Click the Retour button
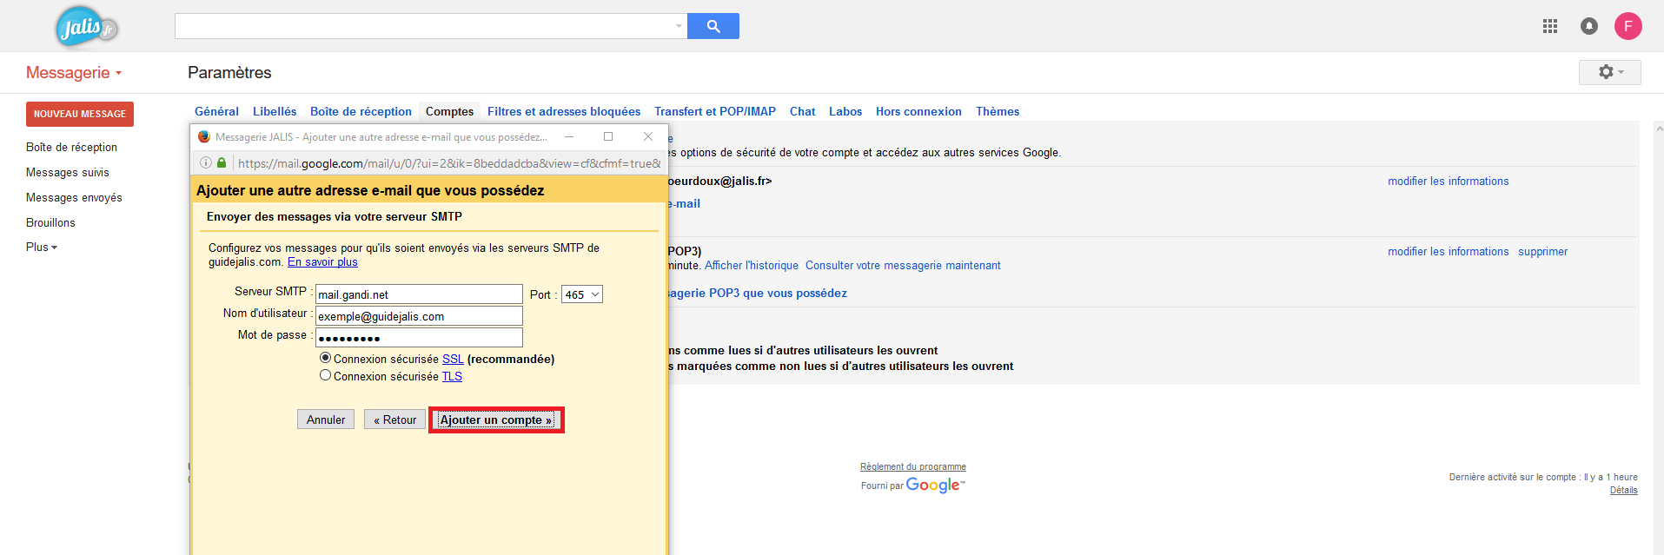Image resolution: width=1664 pixels, height=555 pixels. (394, 420)
